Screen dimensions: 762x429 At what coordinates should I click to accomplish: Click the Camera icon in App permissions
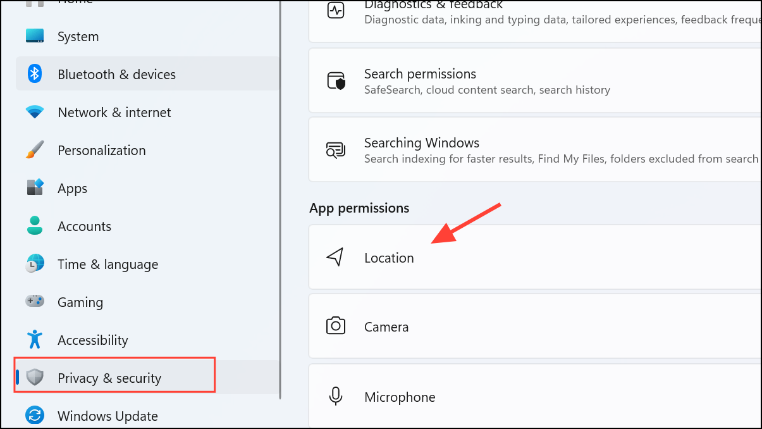click(335, 326)
